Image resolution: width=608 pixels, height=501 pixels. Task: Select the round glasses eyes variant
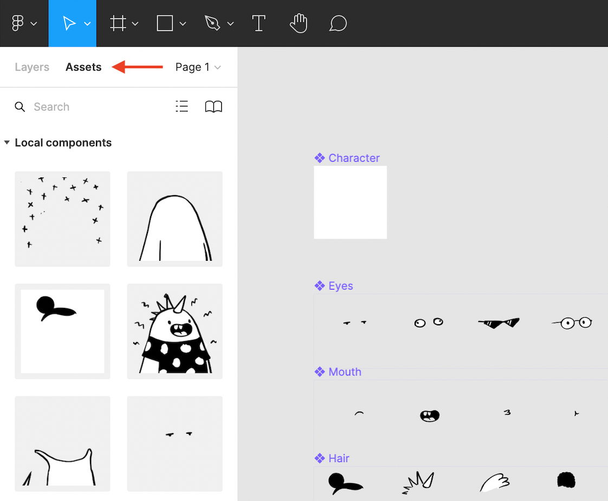point(572,323)
